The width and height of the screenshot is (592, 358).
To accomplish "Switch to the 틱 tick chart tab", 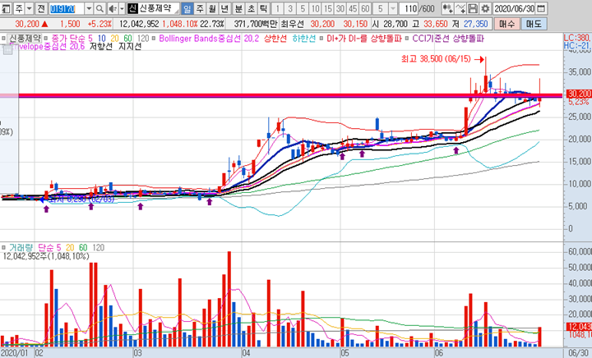I will pyautogui.click(x=264, y=8).
